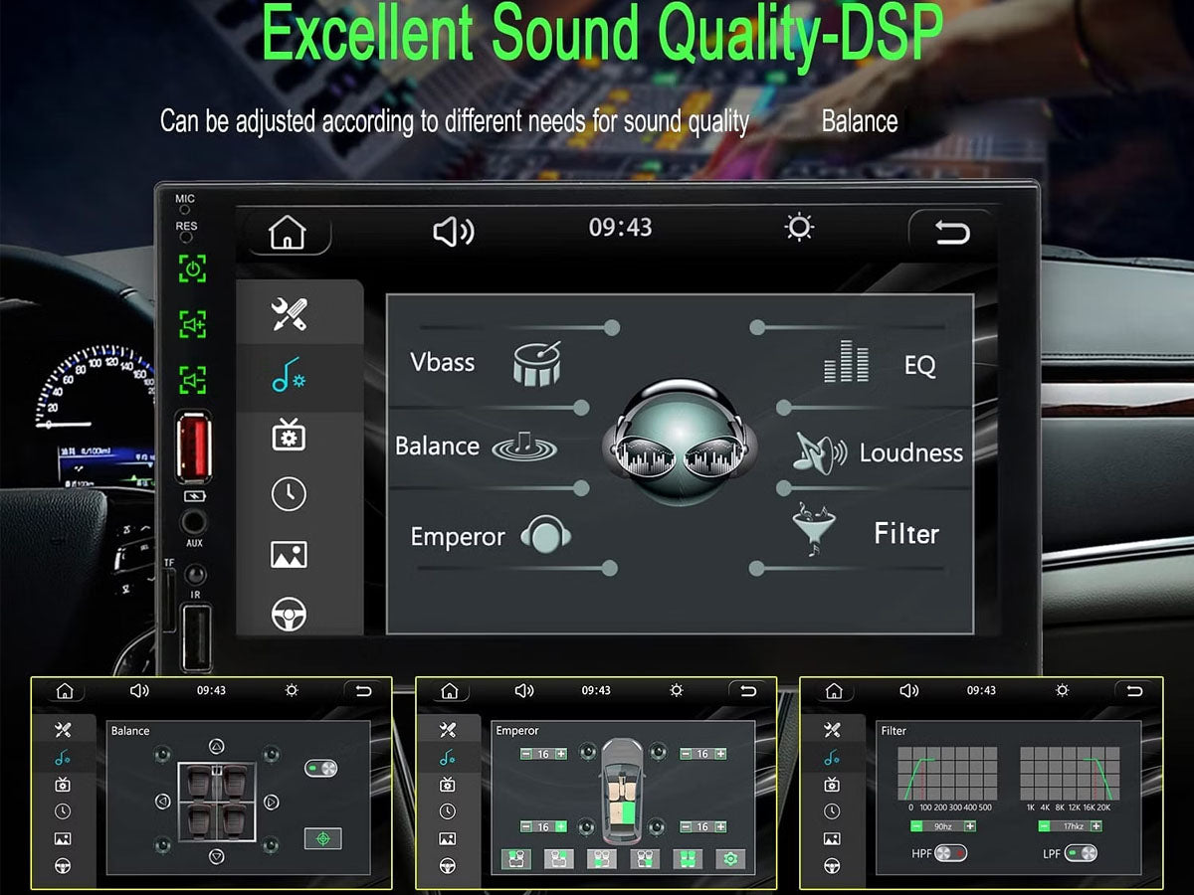Increase rear-left speaker level in Emperor panel
Image resolution: width=1194 pixels, height=895 pixels.
(560, 826)
